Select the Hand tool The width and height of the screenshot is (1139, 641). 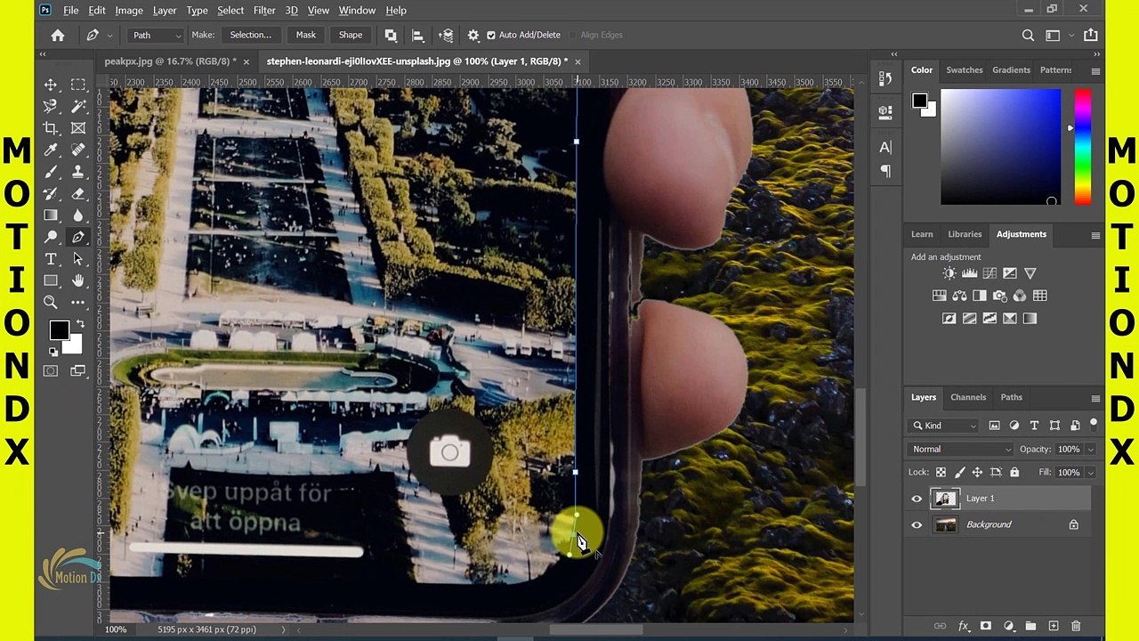(x=78, y=280)
